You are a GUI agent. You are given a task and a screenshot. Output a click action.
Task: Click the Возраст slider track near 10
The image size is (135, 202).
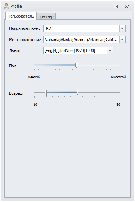37,92
